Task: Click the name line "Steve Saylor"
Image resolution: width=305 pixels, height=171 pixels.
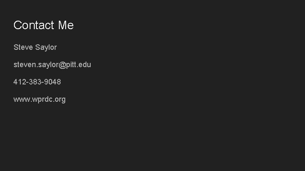Action: pos(35,47)
